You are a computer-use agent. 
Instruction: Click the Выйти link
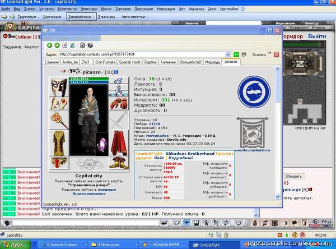[317, 36]
